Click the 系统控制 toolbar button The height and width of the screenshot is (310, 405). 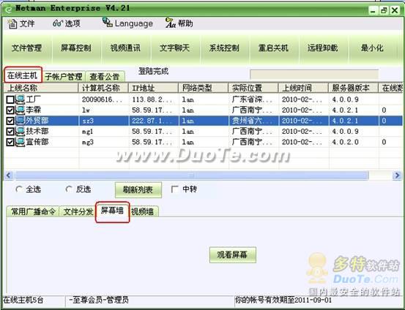224,48
